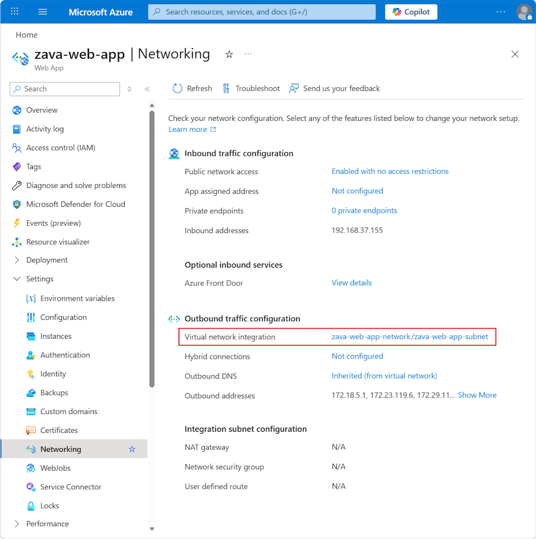
Task: Open Inherited (from virtual network) link
Action: 384,376
